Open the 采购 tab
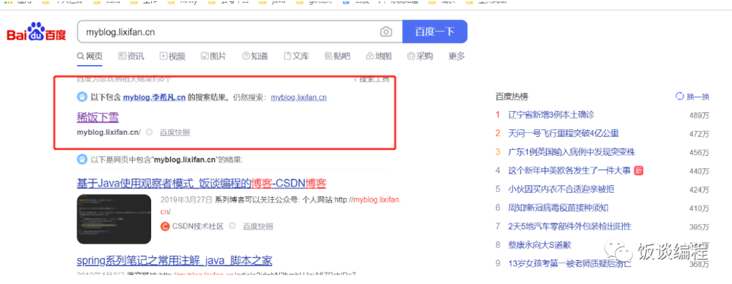The image size is (732, 284). [420, 56]
